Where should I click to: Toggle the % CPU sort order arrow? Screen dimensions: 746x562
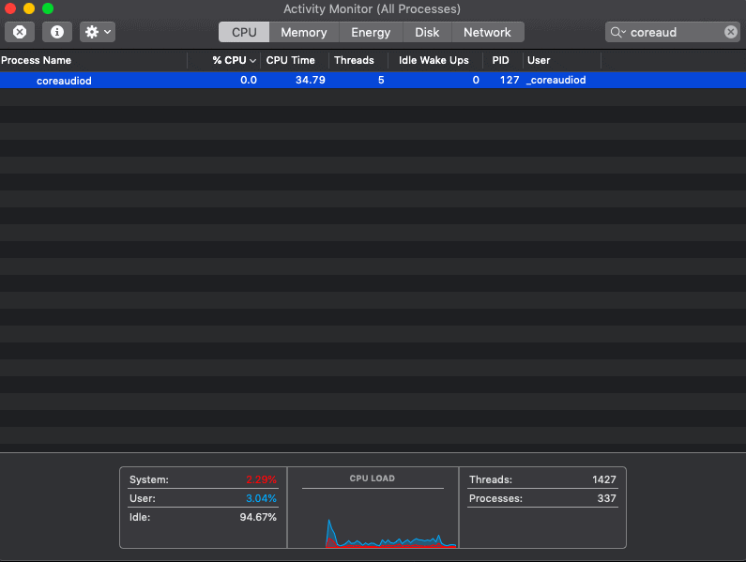coord(252,61)
